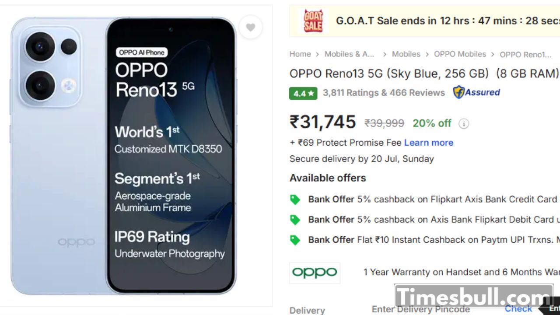The height and width of the screenshot is (315, 560).
Task: Select the OPPO Reno1... breadcrumb
Action: pyautogui.click(x=525, y=55)
